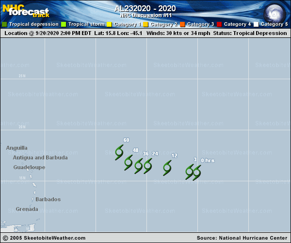Click the NHC forecast track logo

25,10
